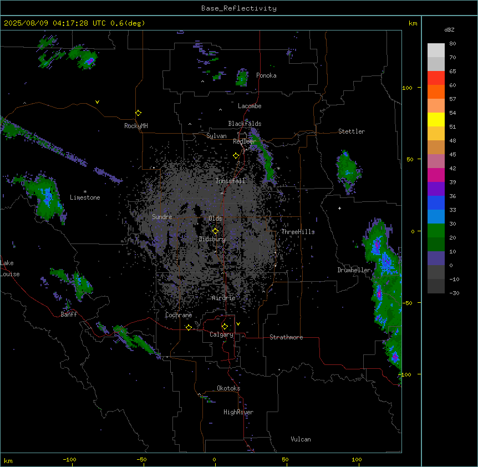
Task: Click the yellow diamond marker between Olds and Didsbury
Action: pos(216,231)
